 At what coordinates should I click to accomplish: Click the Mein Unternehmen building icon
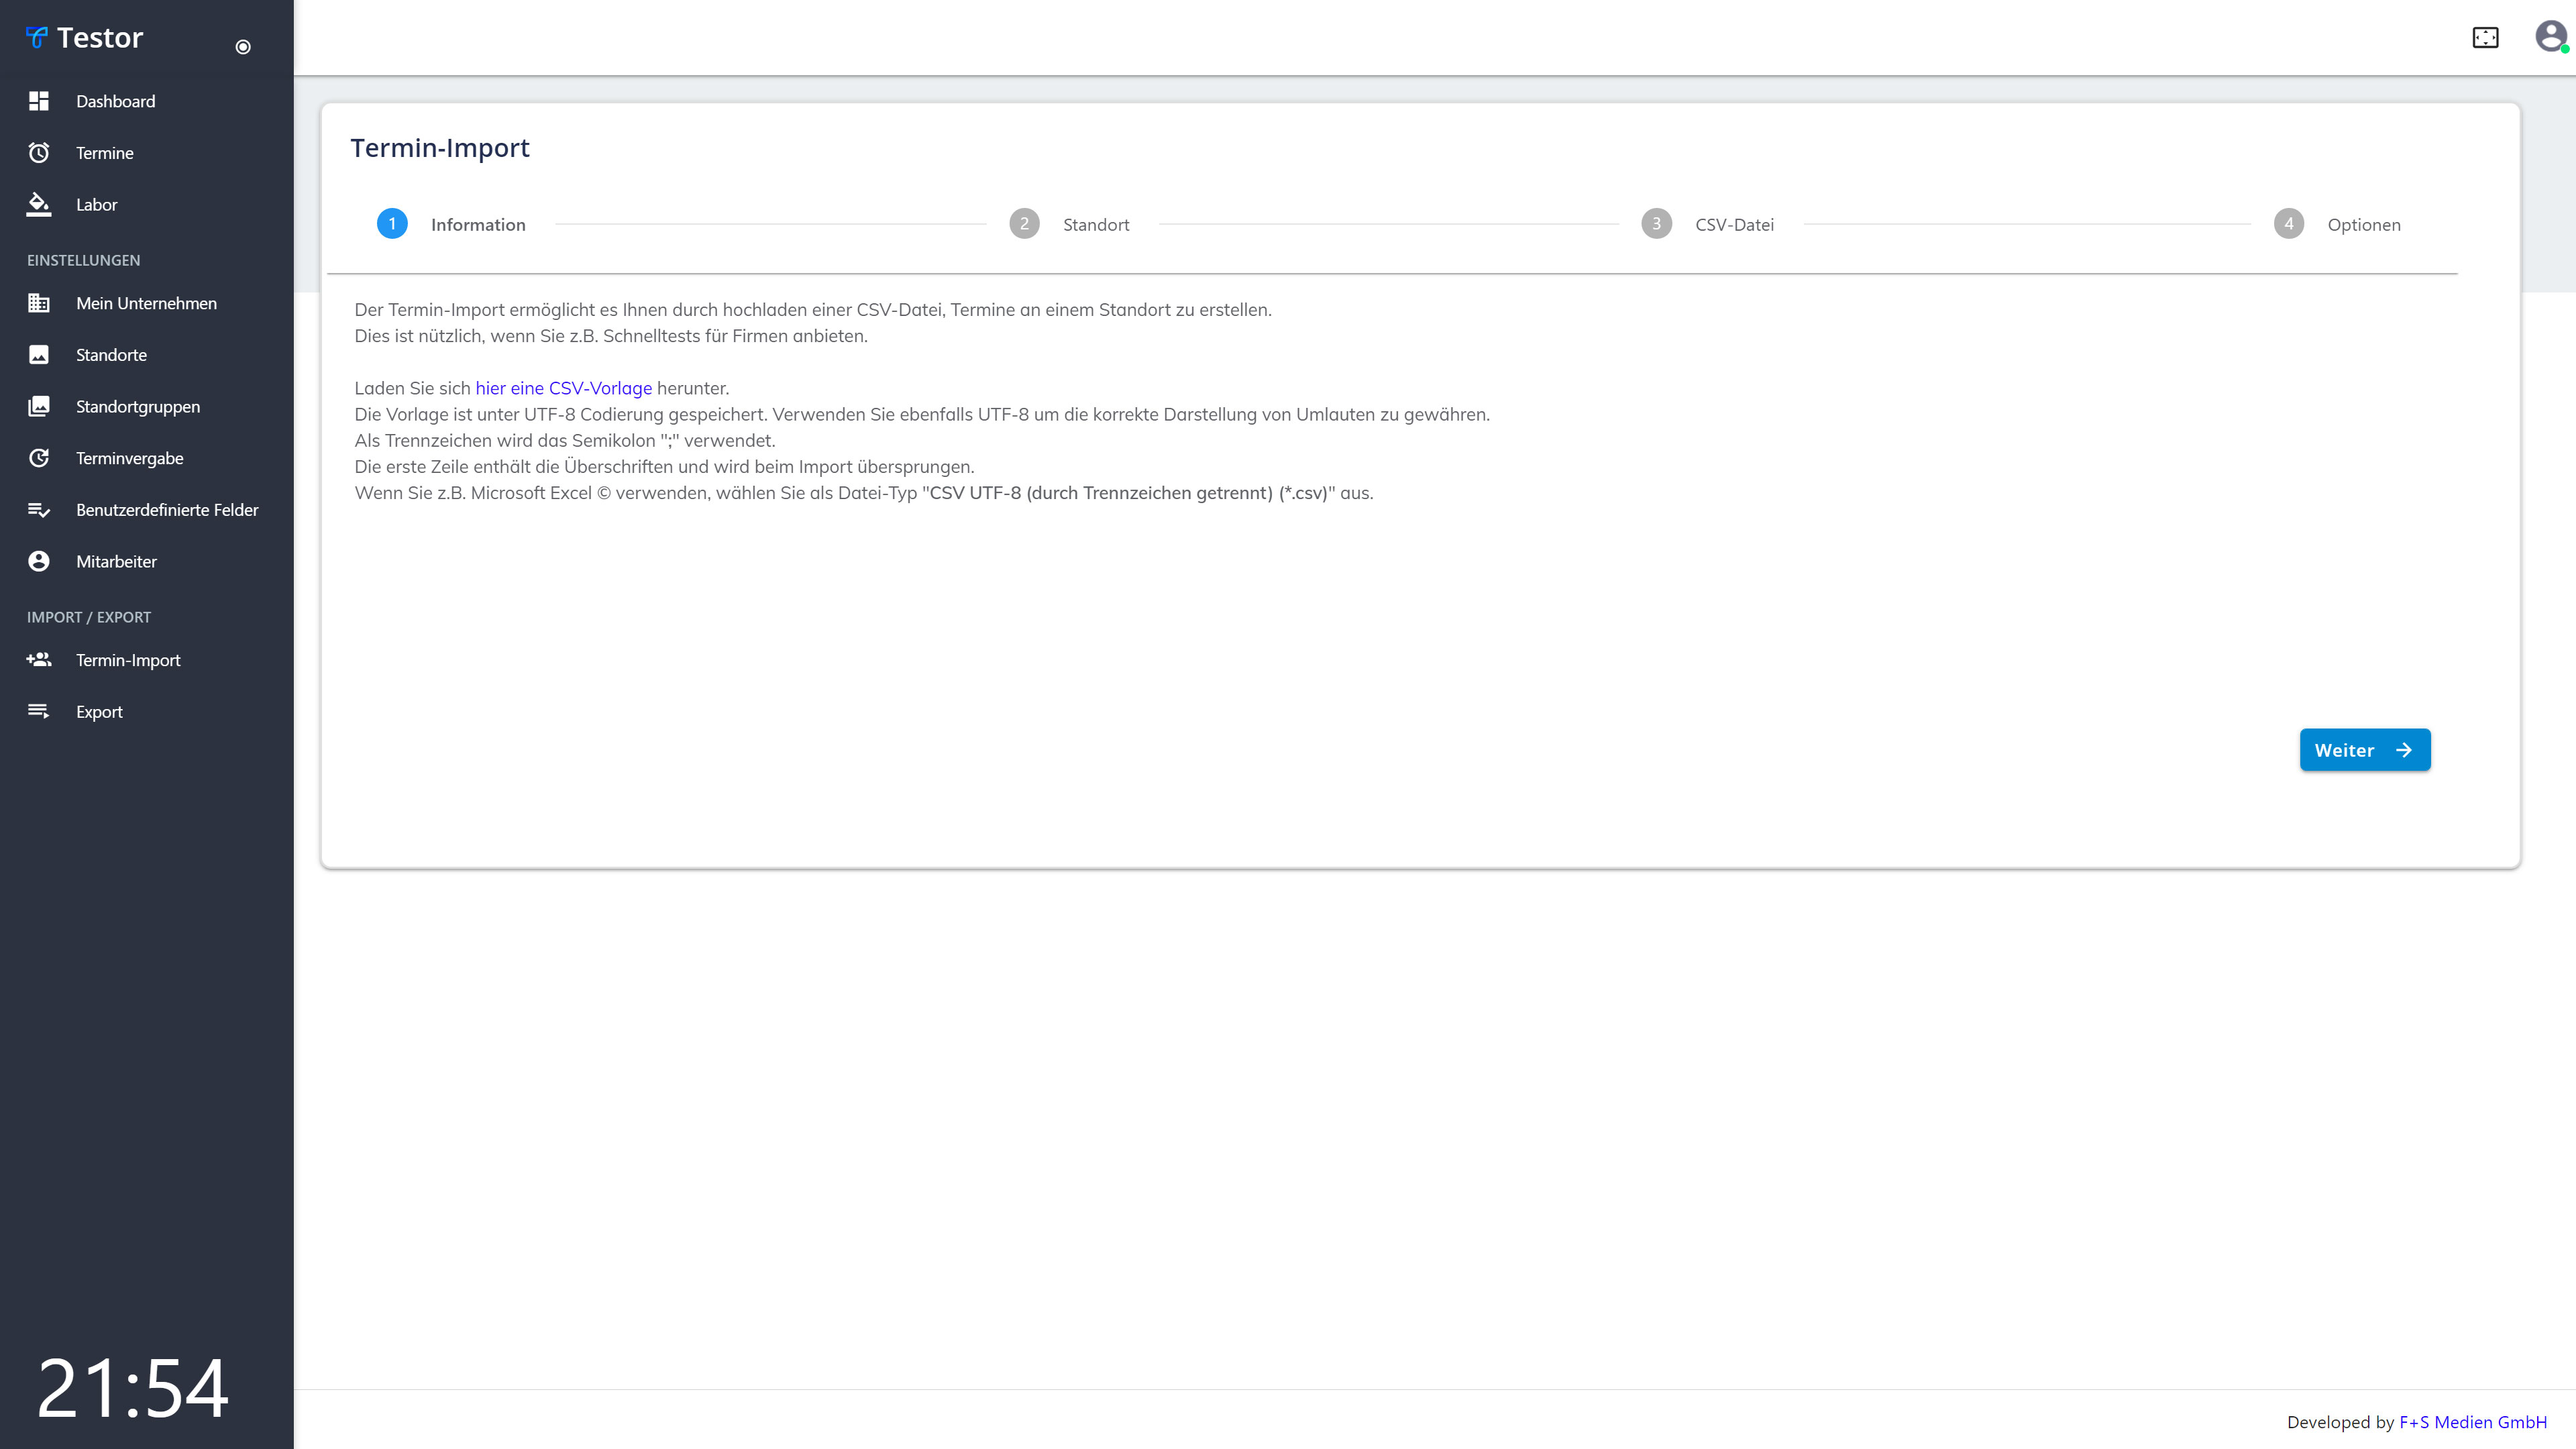click(39, 303)
